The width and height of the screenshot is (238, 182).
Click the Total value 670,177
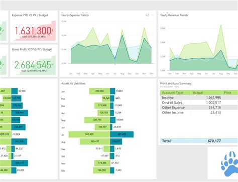click(x=214, y=141)
